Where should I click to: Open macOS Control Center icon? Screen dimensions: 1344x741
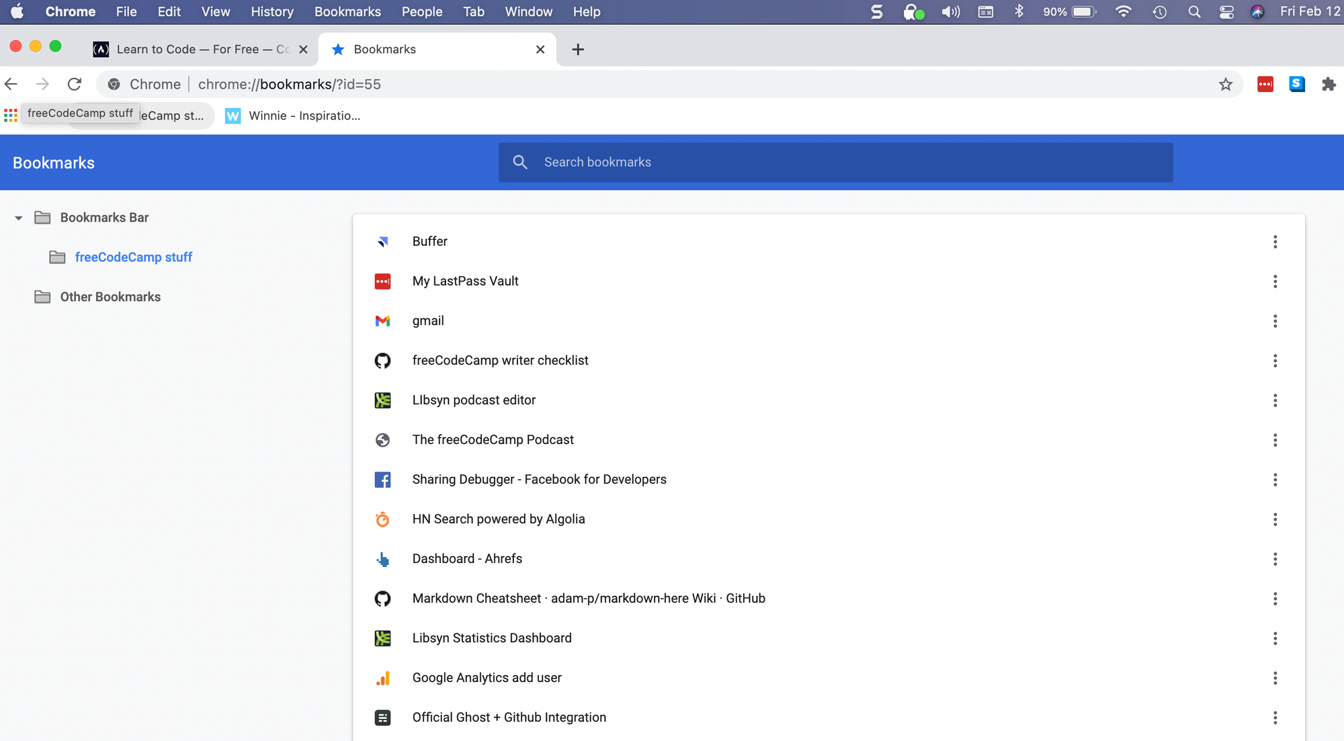(1226, 11)
